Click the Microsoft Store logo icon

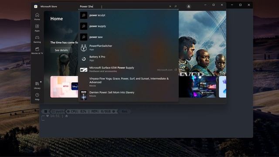coord(36,7)
